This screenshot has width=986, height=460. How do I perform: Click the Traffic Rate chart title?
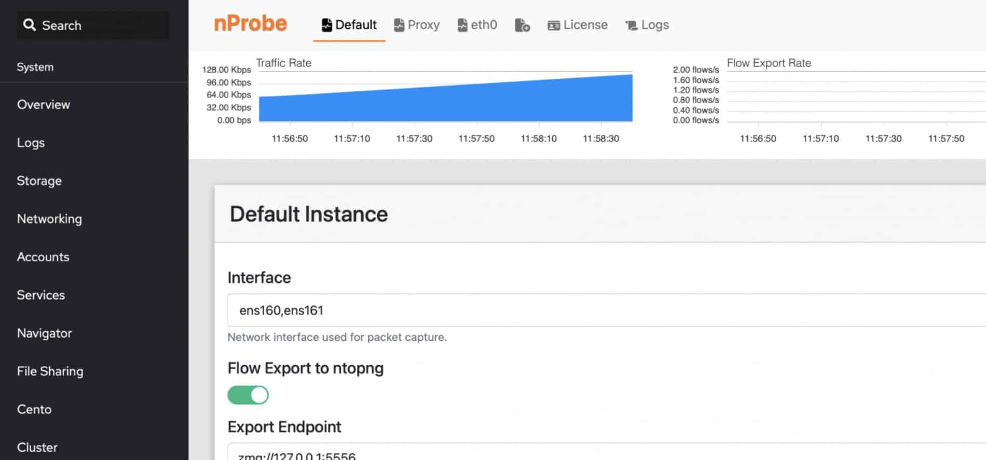tap(284, 63)
